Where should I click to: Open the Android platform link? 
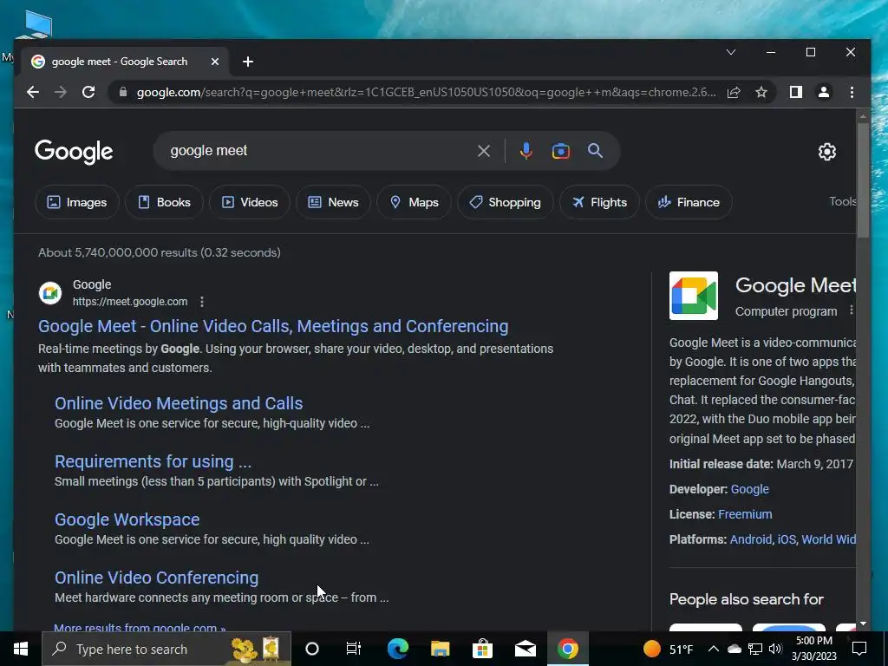pos(750,539)
